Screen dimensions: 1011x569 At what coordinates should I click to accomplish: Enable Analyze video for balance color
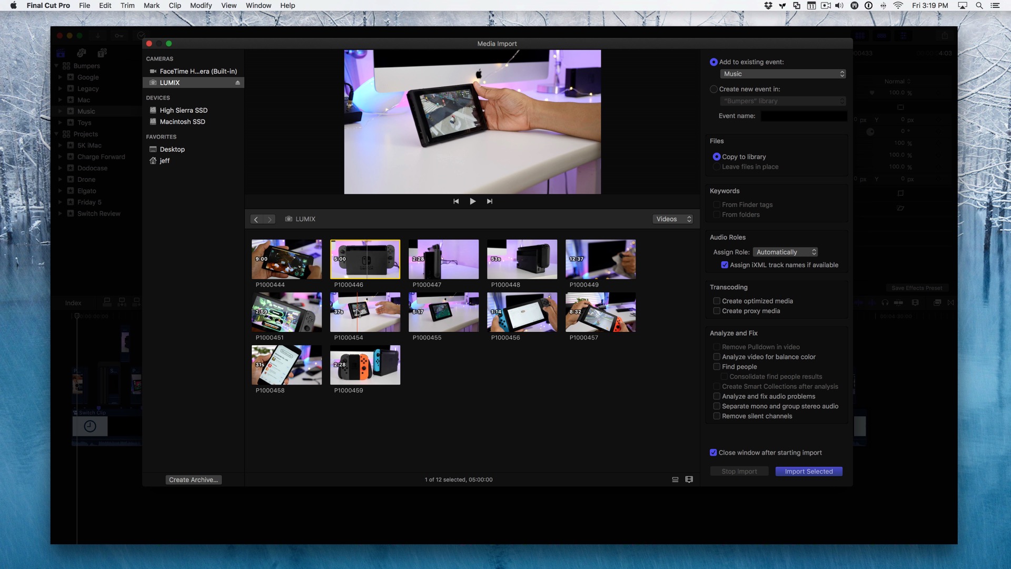click(x=717, y=357)
